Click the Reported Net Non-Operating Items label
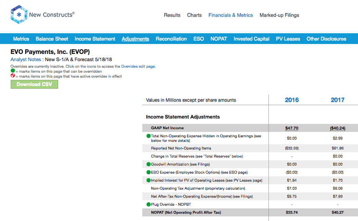The height and width of the screenshot is (221, 358). pyautogui.click(x=181, y=148)
